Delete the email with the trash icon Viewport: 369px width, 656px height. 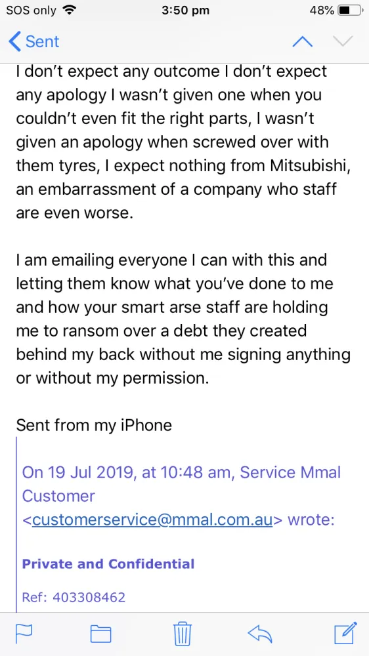(183, 634)
